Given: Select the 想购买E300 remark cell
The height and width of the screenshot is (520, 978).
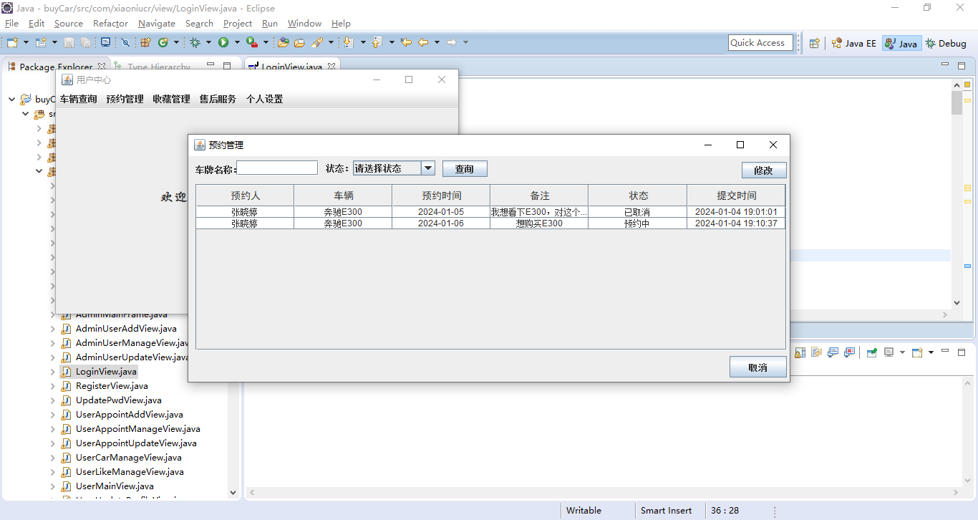Looking at the screenshot, I should [539, 223].
